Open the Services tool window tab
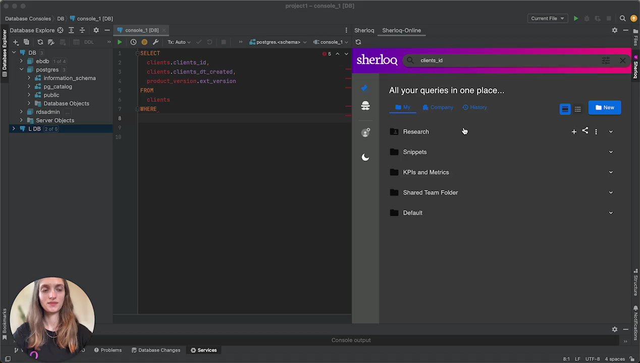This screenshot has height=363, width=640. [203, 350]
